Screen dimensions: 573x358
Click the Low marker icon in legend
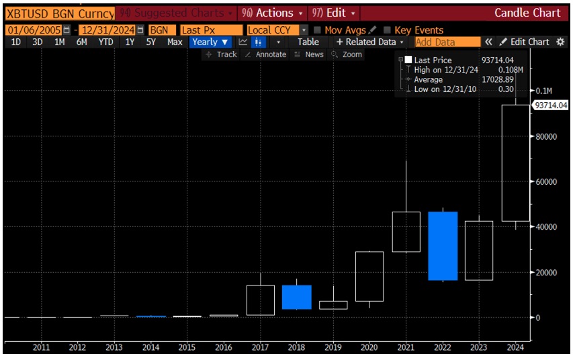pos(408,89)
